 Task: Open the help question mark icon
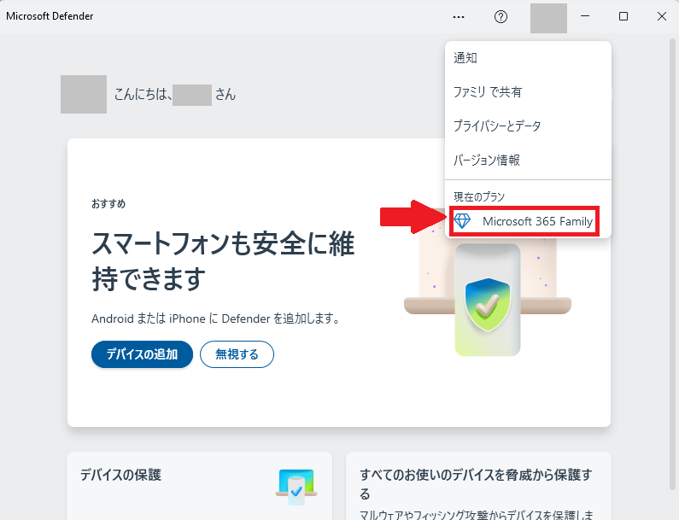[500, 17]
